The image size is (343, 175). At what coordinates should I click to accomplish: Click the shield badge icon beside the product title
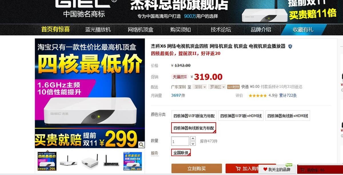point(290,46)
